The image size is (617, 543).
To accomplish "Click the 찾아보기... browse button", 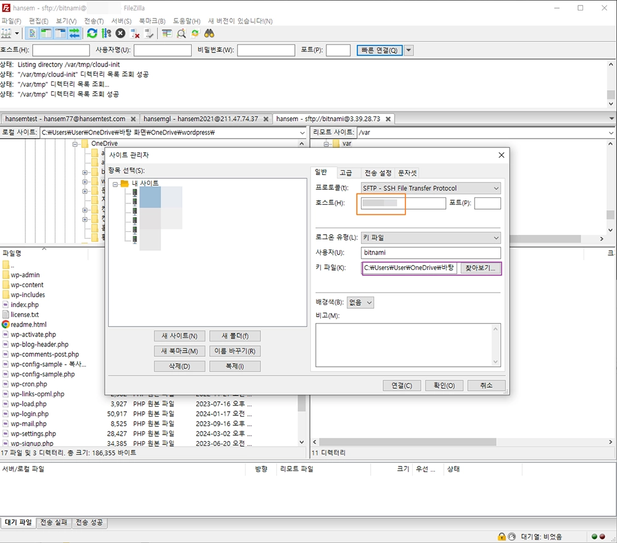I will (x=480, y=267).
